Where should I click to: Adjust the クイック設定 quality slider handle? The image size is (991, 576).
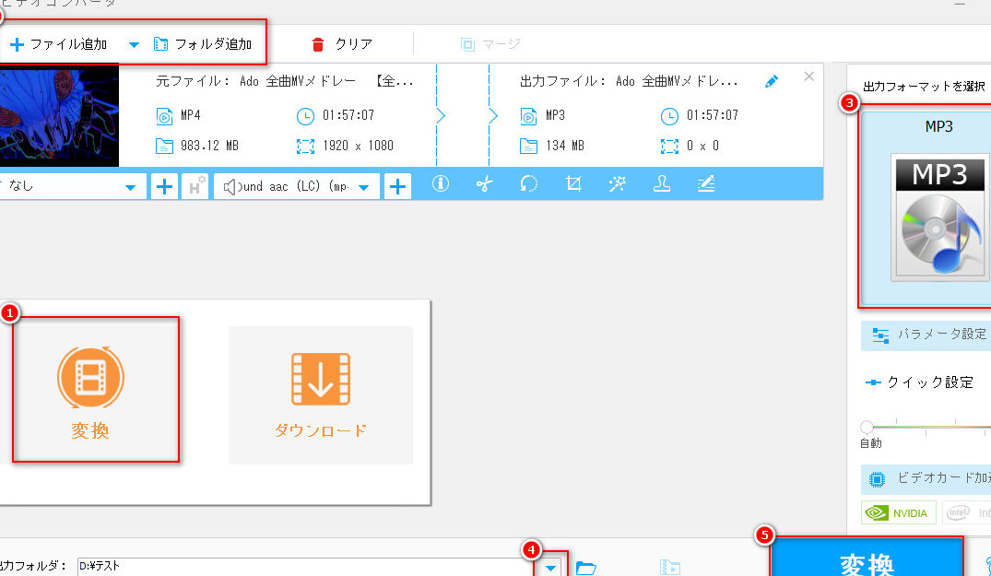tap(867, 427)
